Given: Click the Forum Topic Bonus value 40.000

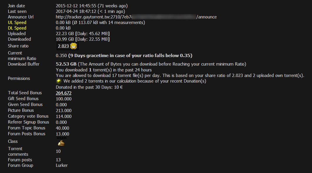Looking at the screenshot, I should click(62, 128).
